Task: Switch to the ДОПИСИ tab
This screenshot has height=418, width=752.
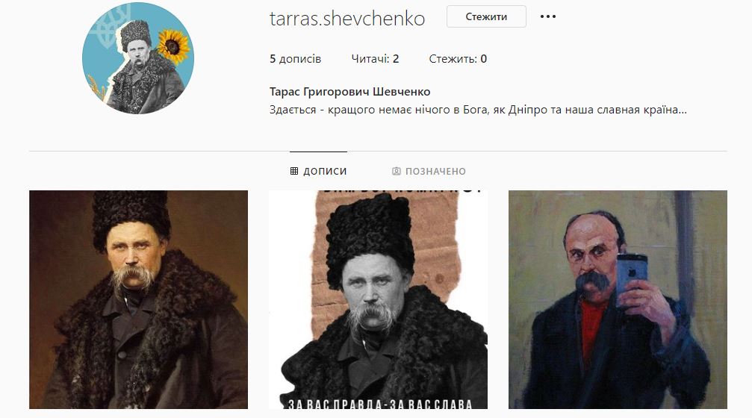Action: point(318,171)
